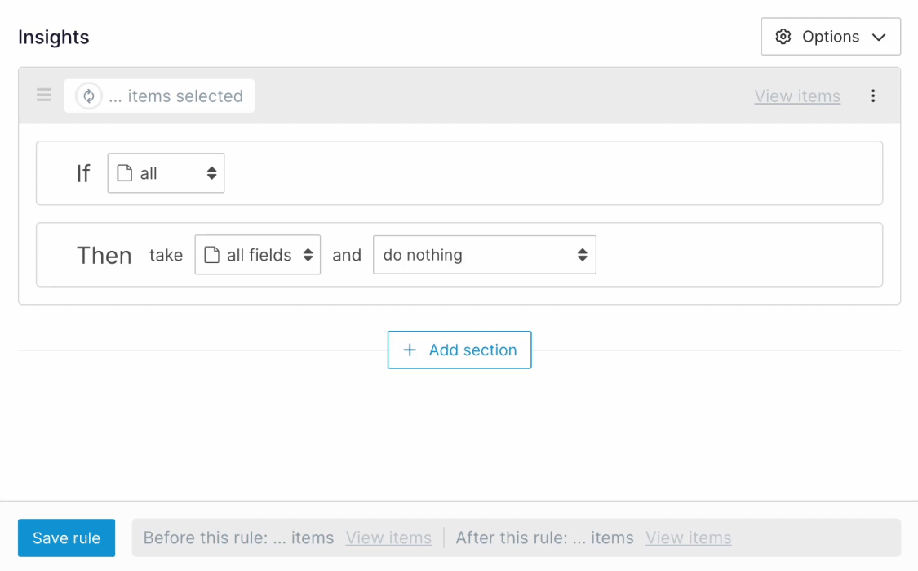Screen dimensions: 918x571
Task: Click the gear icon in Options
Action: point(783,37)
